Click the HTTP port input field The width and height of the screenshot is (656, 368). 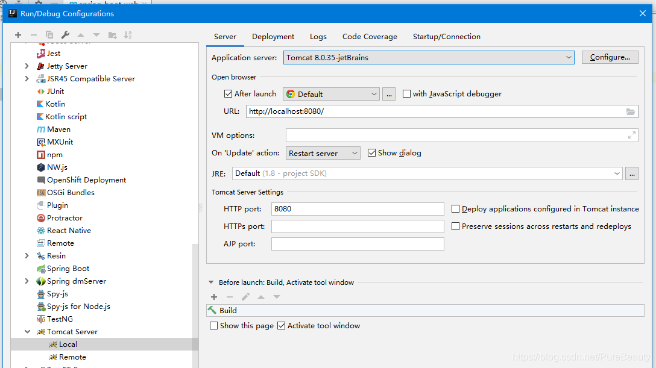pyautogui.click(x=358, y=209)
